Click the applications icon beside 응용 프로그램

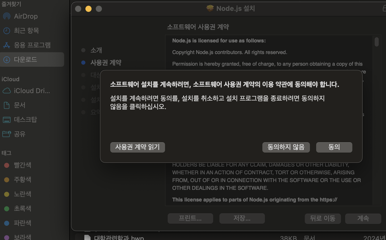pos(6,45)
